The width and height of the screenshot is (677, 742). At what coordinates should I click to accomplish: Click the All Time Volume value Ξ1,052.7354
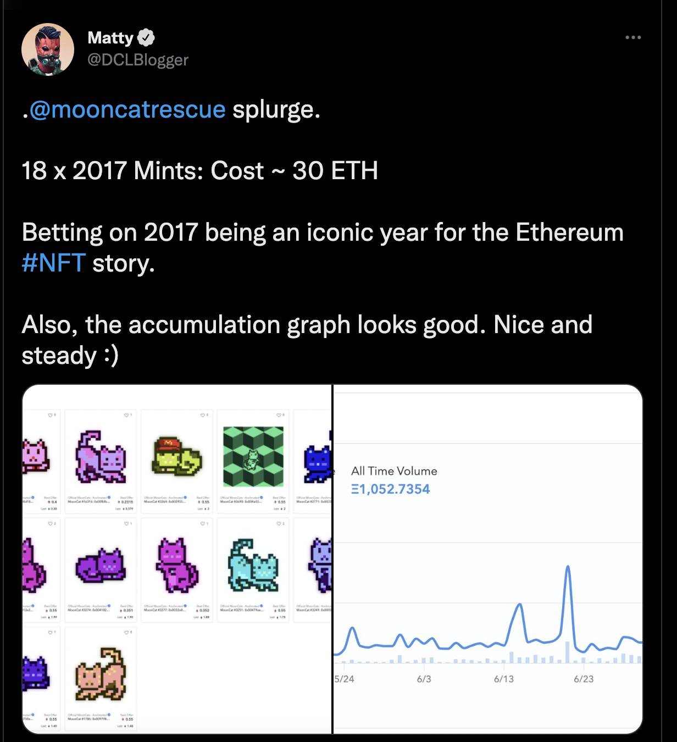(391, 489)
